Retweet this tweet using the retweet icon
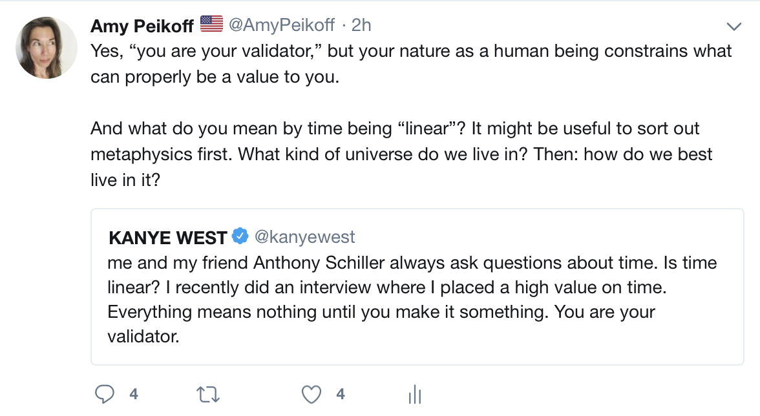760x416 pixels. click(208, 394)
